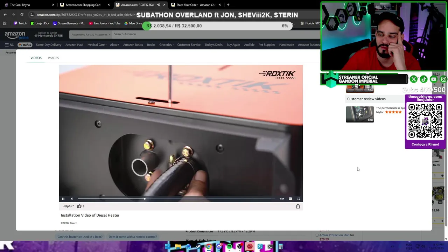Select the 'Can this heater be used in a boat?' suggestion
Screen dimensions: 448x252
pyautogui.click(x=80, y=237)
